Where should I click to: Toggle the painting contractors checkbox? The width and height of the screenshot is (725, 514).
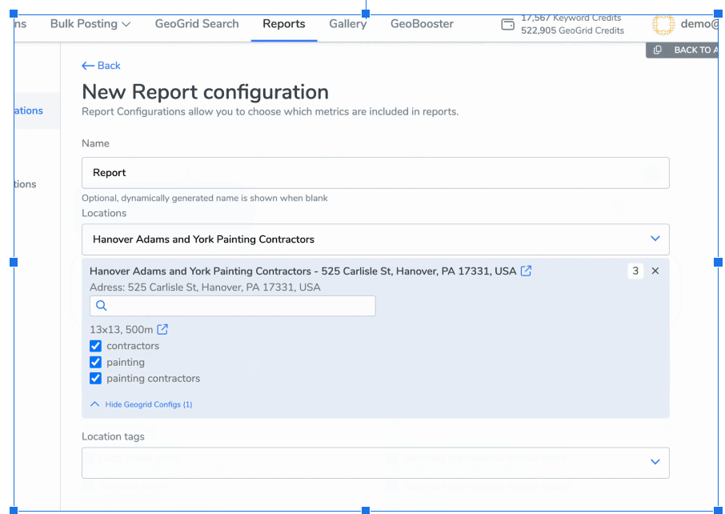coord(96,378)
